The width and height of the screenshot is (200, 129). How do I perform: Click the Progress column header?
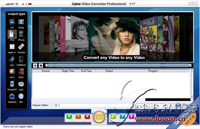[153, 71]
